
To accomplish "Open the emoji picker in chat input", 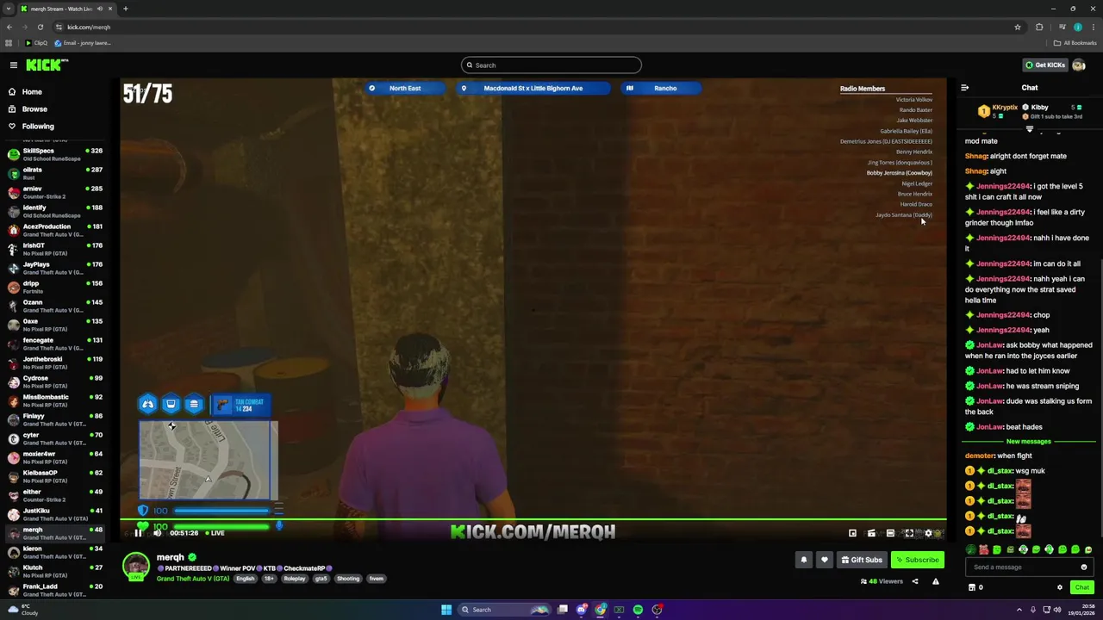I will 1084,567.
